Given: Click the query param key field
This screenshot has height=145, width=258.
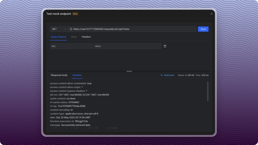Looking at the screenshot, I should pos(71,46).
